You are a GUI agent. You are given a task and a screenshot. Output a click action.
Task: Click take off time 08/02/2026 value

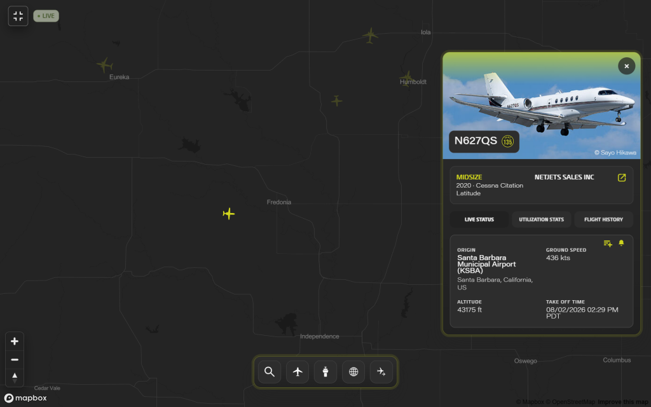(582, 313)
